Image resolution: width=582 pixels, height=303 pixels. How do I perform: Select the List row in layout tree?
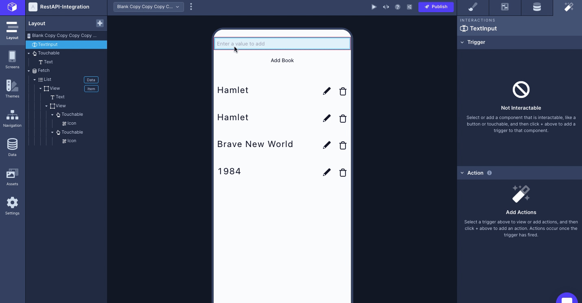66,80
